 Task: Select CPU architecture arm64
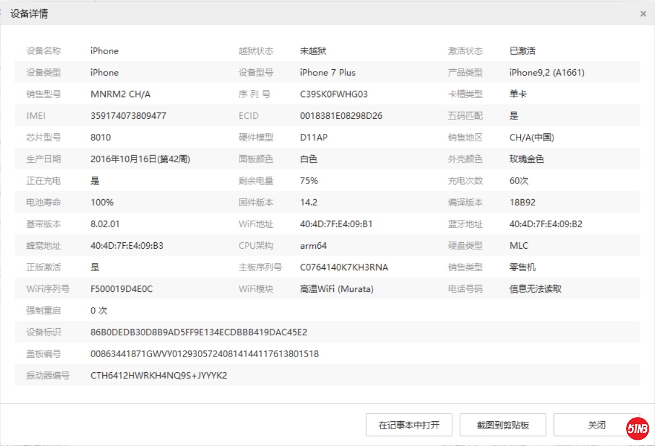coord(313,246)
